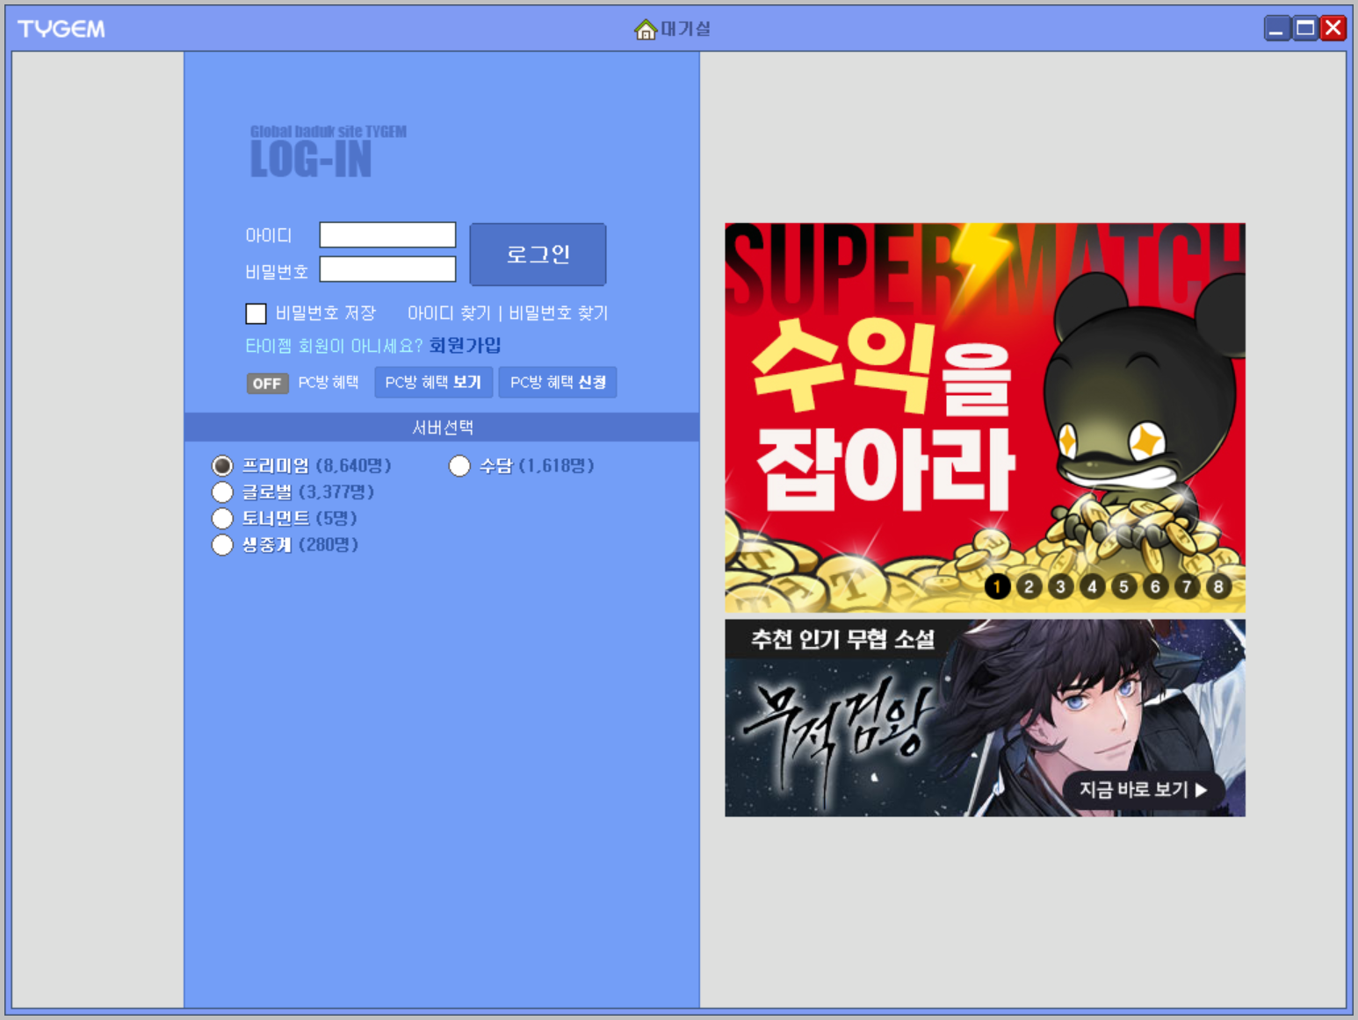
Task: Click the 지금 바로 보기 button
Action: tap(1143, 790)
